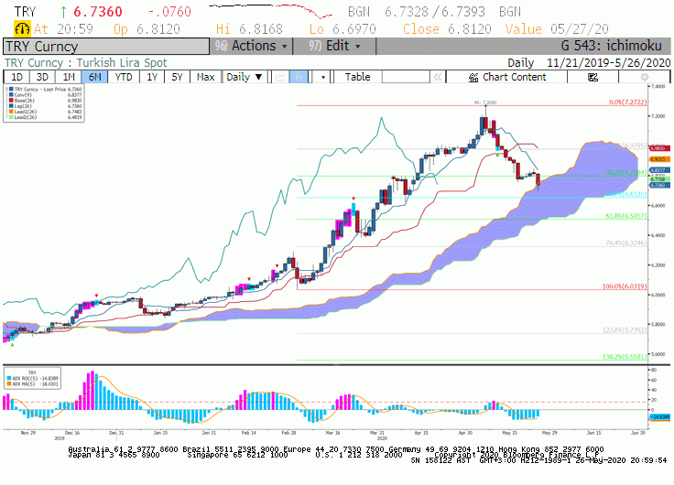674x485 pixels.
Task: Switch to the 5Y range tab
Action: (177, 77)
